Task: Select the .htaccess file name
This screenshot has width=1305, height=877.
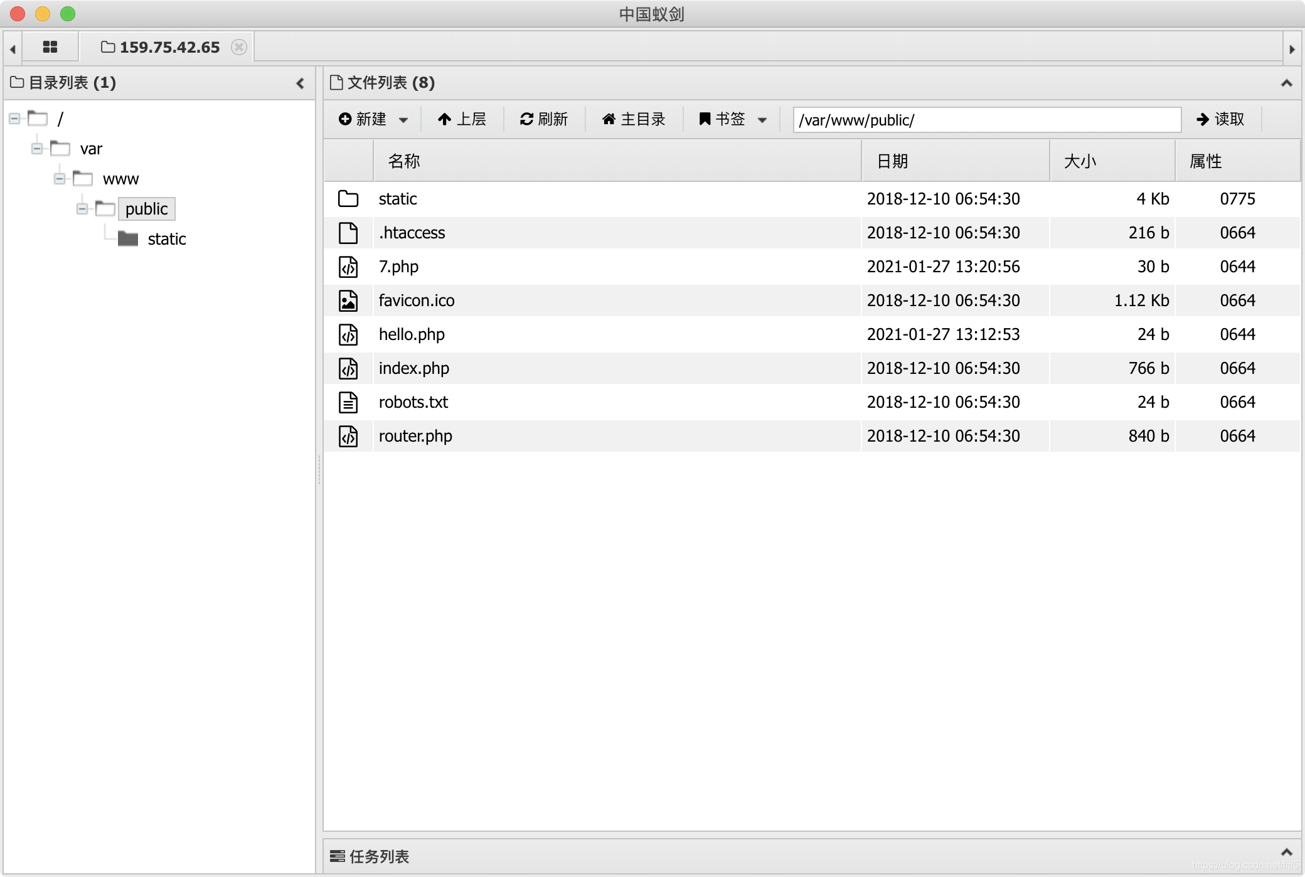Action: click(412, 233)
